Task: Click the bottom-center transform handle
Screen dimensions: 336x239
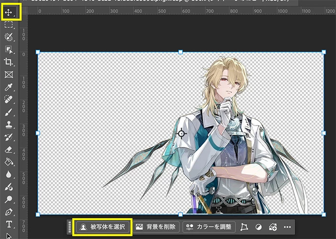Action: (x=180, y=215)
